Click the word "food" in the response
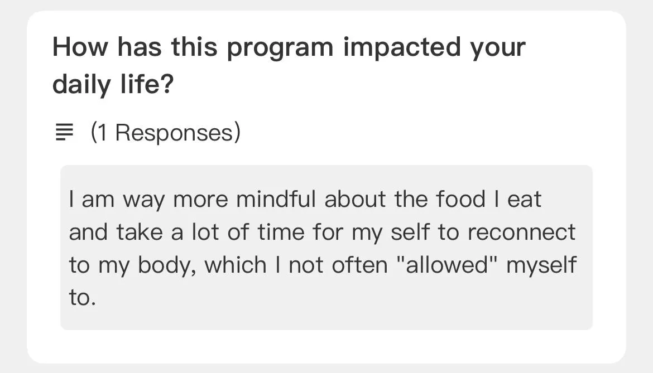 point(461,199)
